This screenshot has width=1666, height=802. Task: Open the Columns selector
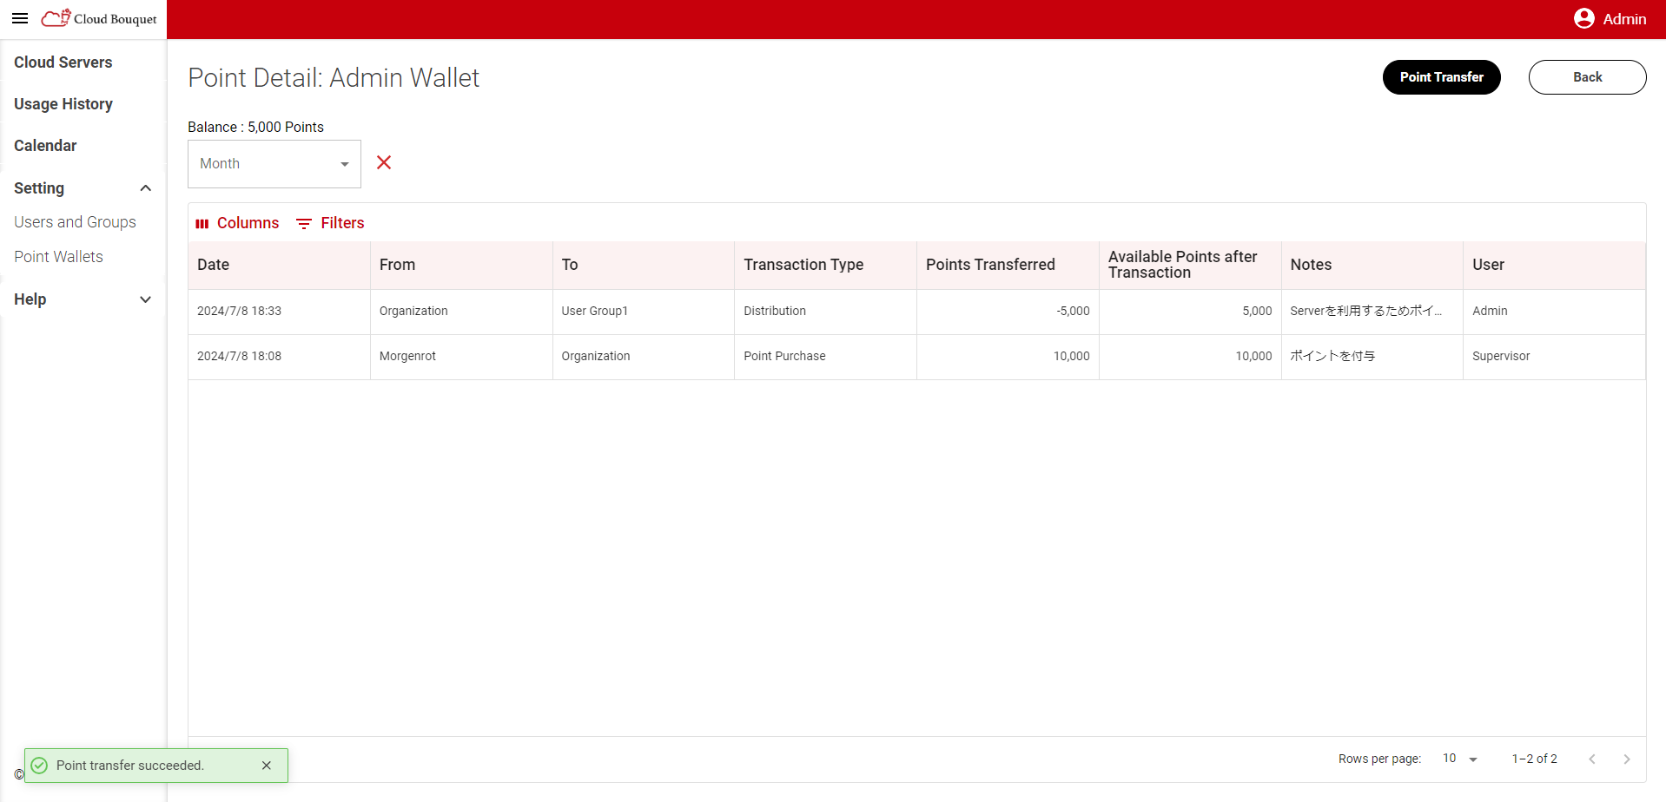(238, 223)
